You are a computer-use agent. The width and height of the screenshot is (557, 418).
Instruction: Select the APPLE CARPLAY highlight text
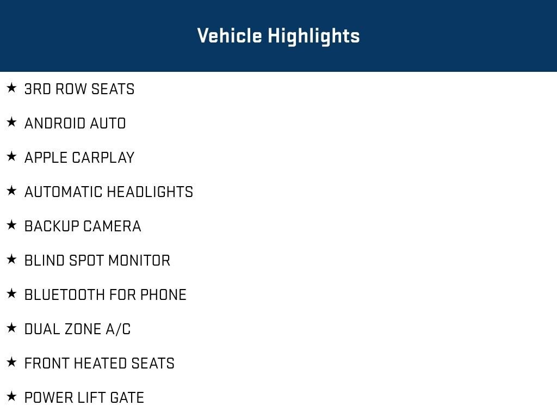(79, 158)
